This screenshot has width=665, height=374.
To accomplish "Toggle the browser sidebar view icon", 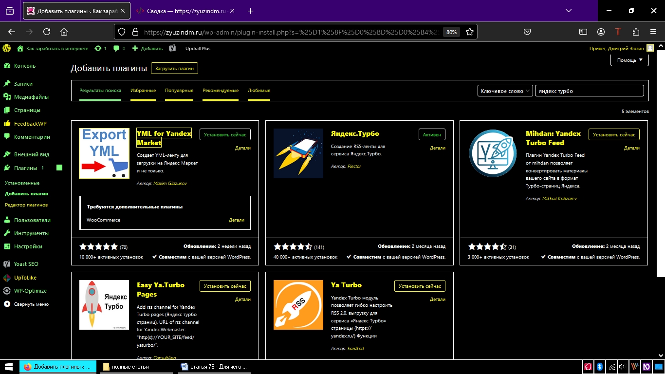I will pyautogui.click(x=583, y=32).
